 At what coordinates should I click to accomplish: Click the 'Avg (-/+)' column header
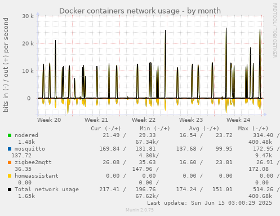204,129
